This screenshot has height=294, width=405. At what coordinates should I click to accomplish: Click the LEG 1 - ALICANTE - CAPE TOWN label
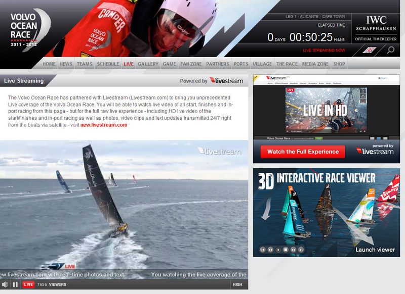315,17
